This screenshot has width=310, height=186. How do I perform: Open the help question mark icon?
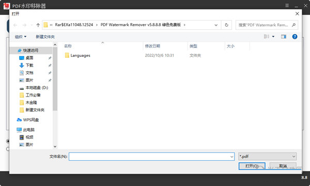pos(295,37)
